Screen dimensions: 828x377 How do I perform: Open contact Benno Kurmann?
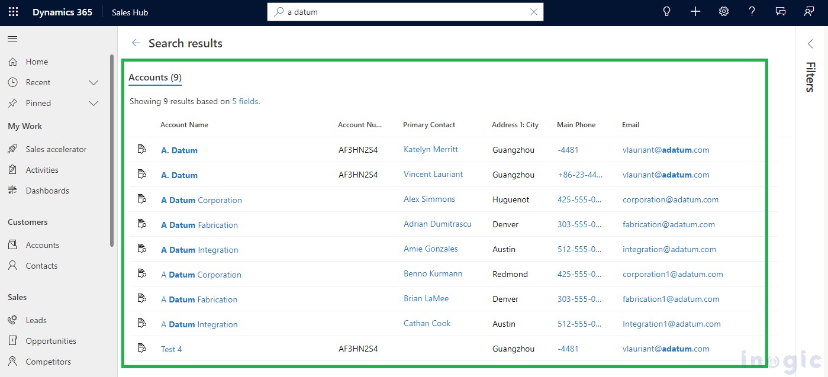click(x=433, y=273)
